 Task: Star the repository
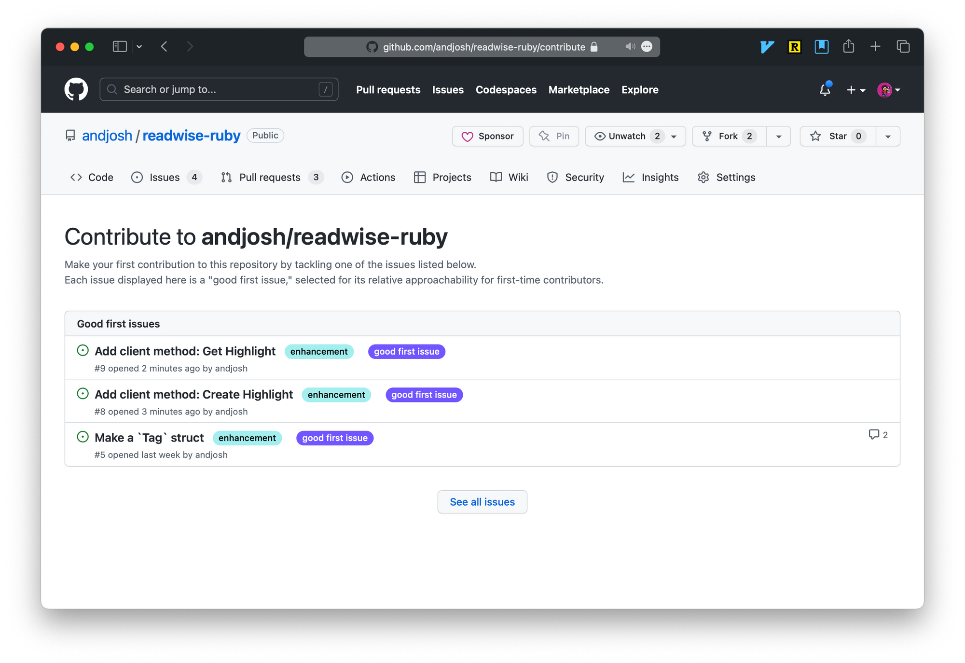[x=838, y=136]
